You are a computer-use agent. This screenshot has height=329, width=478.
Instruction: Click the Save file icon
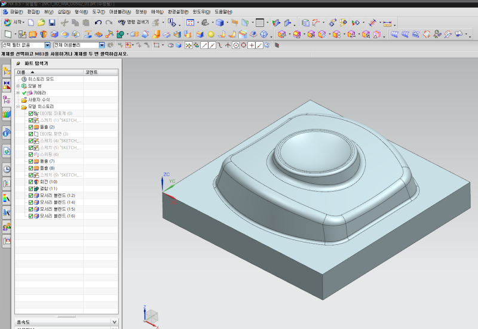[52, 22]
